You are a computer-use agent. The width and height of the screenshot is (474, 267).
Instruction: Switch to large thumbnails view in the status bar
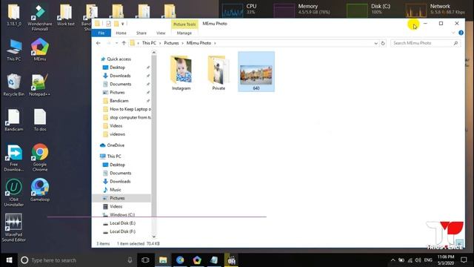click(x=460, y=243)
